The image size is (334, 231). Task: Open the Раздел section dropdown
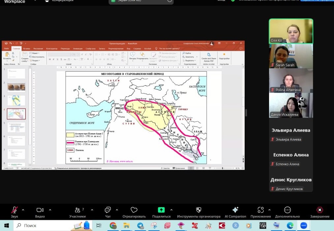point(35,60)
